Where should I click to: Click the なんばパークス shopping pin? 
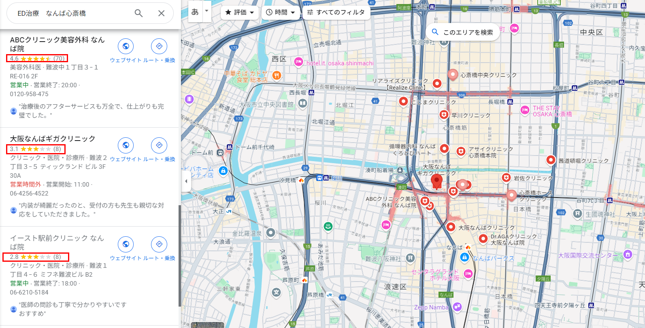pyautogui.click(x=465, y=257)
